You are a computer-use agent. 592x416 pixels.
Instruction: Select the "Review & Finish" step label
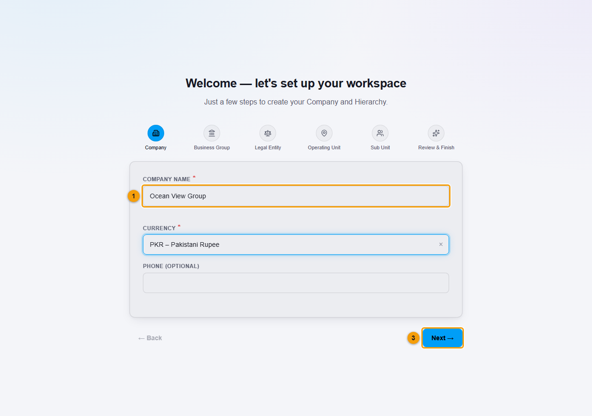click(x=436, y=147)
